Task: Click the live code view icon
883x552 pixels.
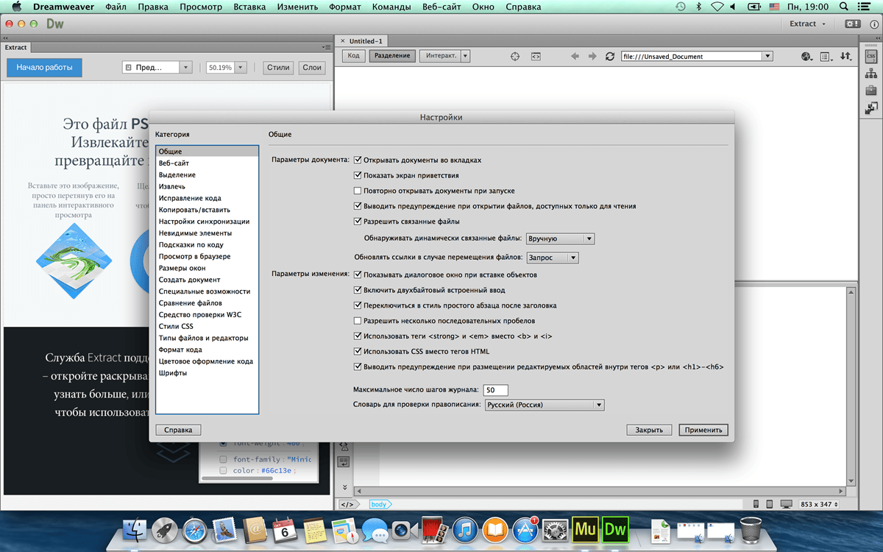Action: [x=536, y=56]
